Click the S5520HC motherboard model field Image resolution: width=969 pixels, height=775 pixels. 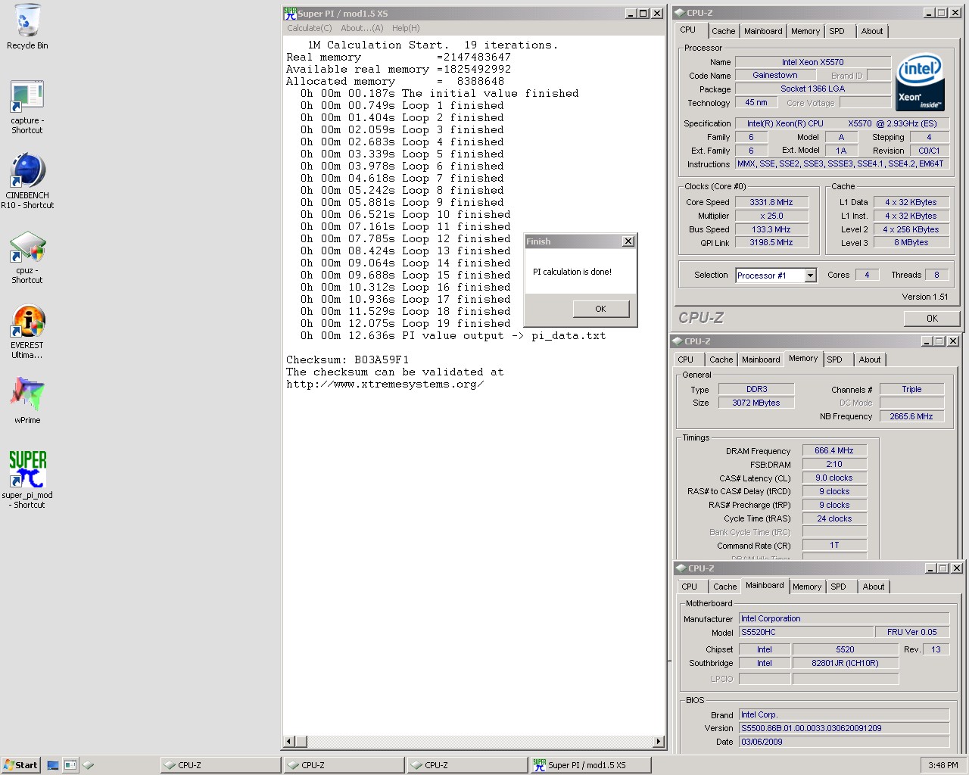point(806,632)
